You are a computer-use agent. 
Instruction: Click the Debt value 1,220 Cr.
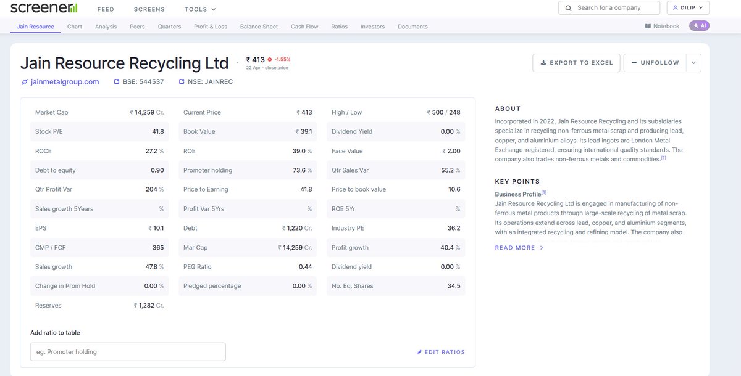[x=297, y=228]
